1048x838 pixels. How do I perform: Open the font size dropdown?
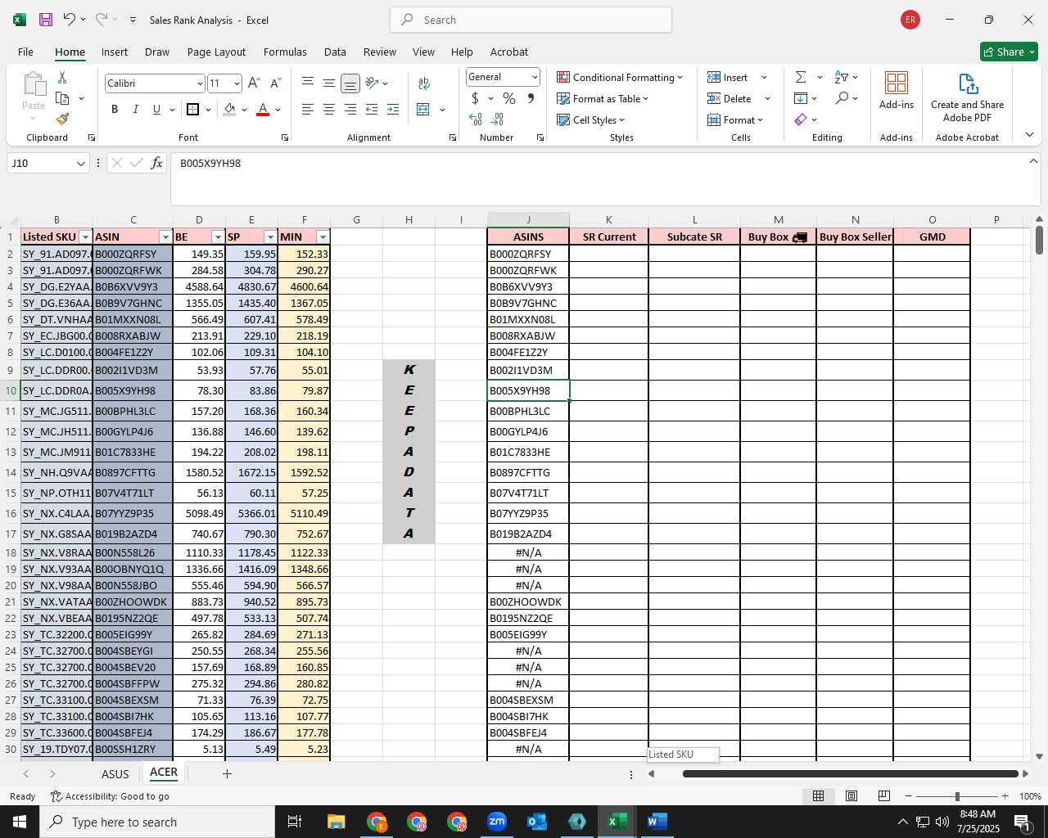click(x=237, y=83)
